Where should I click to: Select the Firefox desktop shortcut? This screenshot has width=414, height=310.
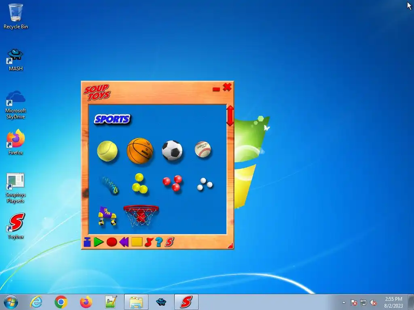pos(16,142)
